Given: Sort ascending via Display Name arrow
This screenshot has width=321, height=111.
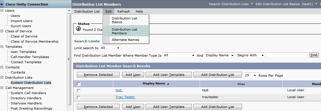Looking at the screenshot, I should click(x=168, y=84).
